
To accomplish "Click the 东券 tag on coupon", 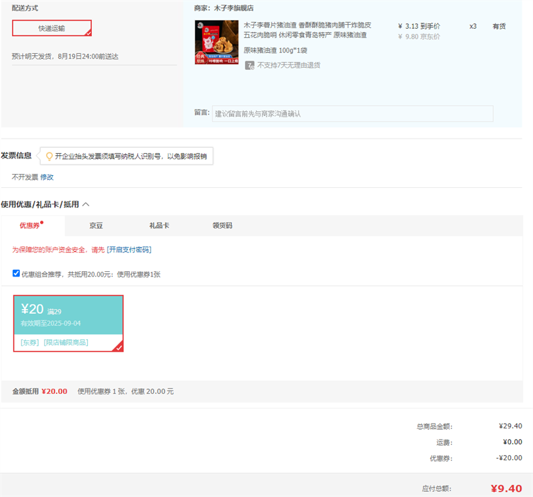I will tap(29, 342).
